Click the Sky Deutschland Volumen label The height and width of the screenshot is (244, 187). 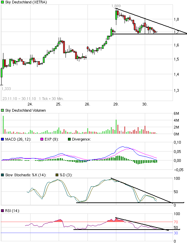(x=25, y=110)
